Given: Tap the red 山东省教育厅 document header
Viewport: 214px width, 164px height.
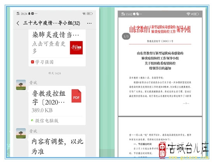Looking at the screenshot, I should pyautogui.click(x=160, y=29).
